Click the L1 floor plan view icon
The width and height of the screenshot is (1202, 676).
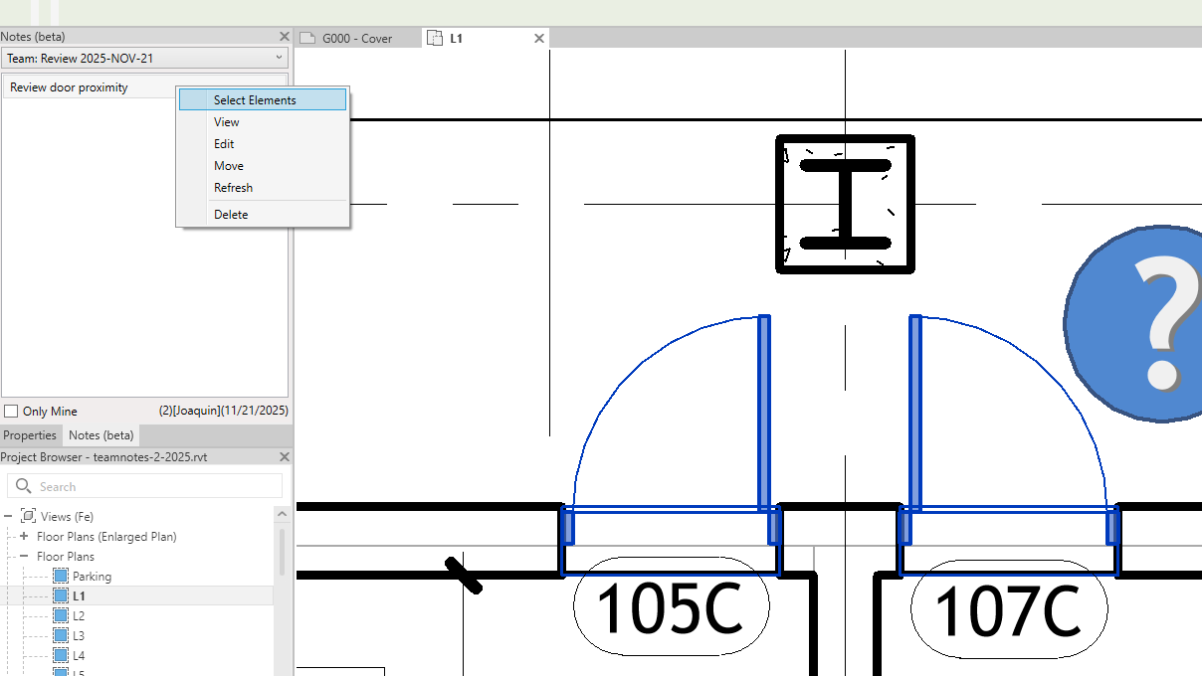pos(61,596)
